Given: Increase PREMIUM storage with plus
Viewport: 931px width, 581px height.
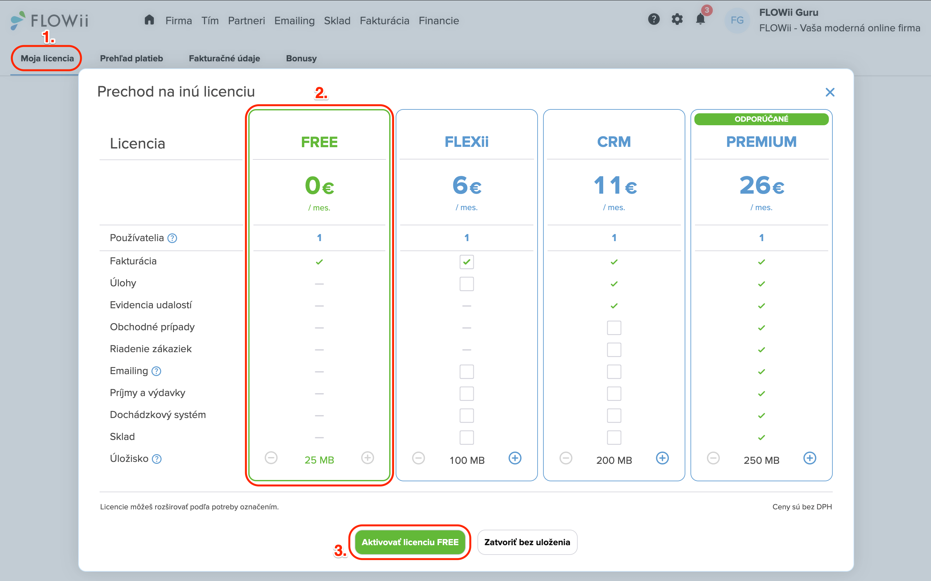Looking at the screenshot, I should 809,458.
